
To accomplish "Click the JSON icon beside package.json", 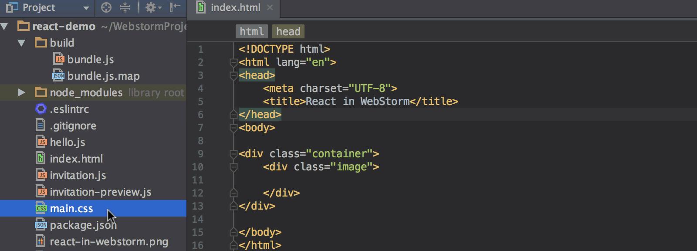I will coord(41,225).
